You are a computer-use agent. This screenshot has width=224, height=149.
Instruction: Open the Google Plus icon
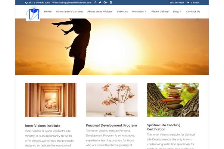[105, 3]
